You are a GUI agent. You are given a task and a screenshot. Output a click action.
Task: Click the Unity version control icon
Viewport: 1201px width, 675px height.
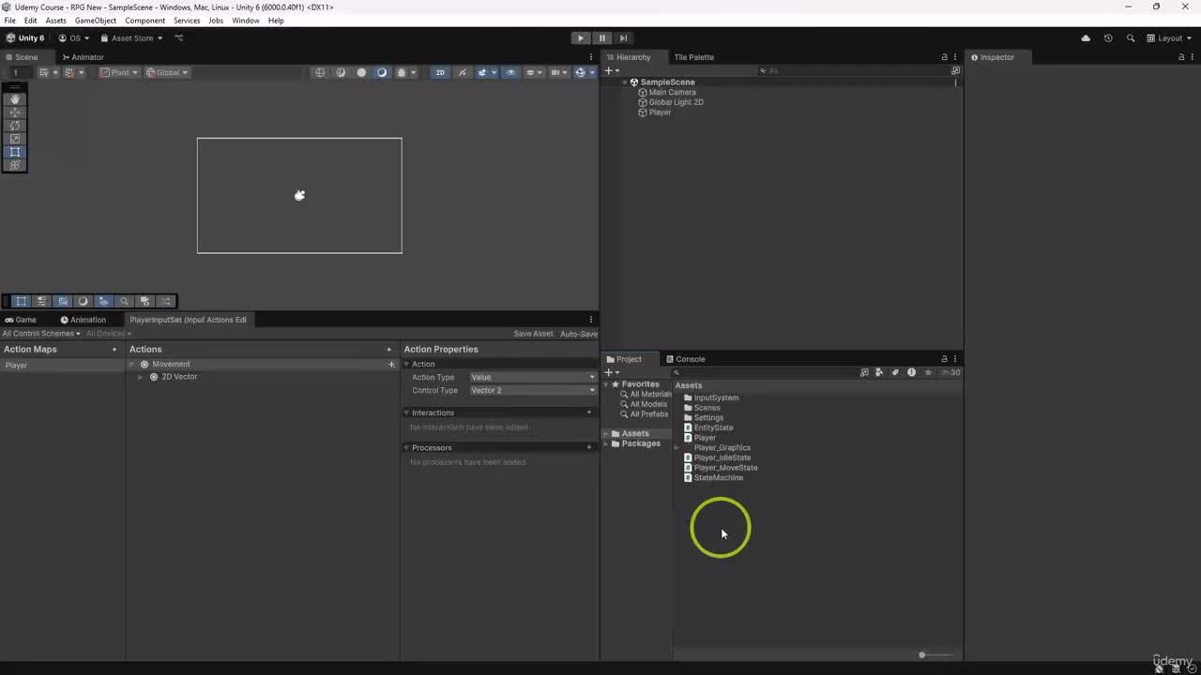[x=179, y=38]
